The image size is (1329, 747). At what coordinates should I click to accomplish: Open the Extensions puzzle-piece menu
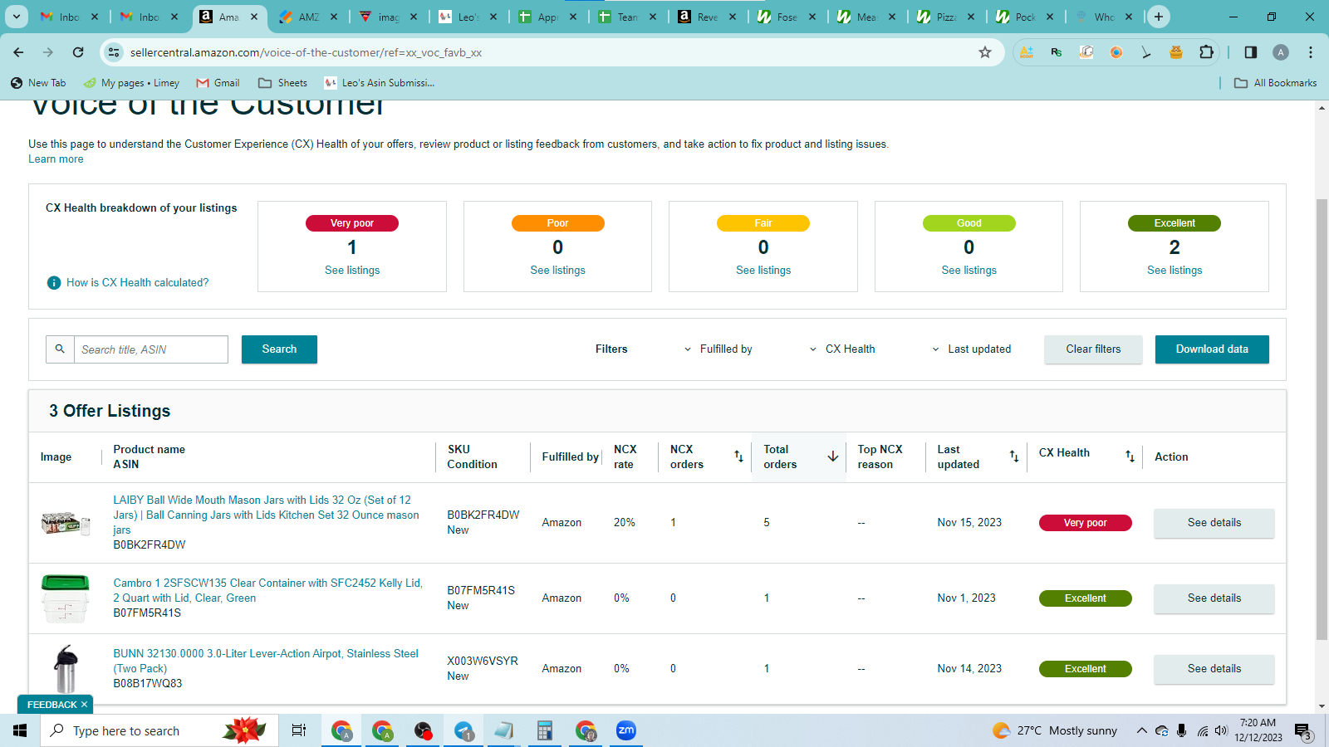point(1206,52)
